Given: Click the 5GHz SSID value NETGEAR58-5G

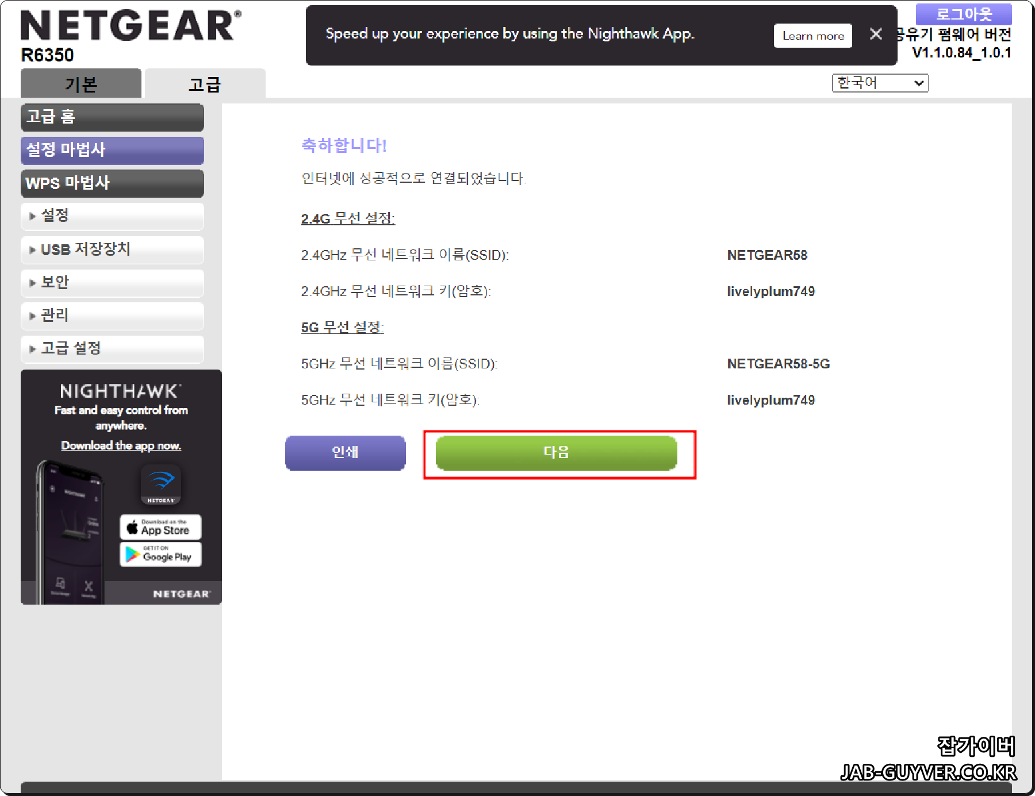Looking at the screenshot, I should [x=778, y=364].
